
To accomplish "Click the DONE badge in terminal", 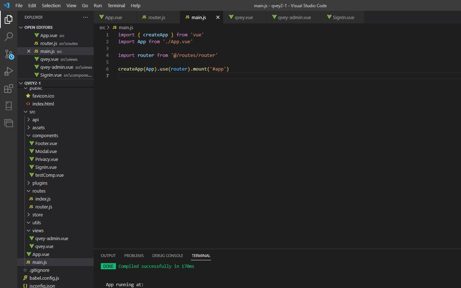I will click(108, 266).
